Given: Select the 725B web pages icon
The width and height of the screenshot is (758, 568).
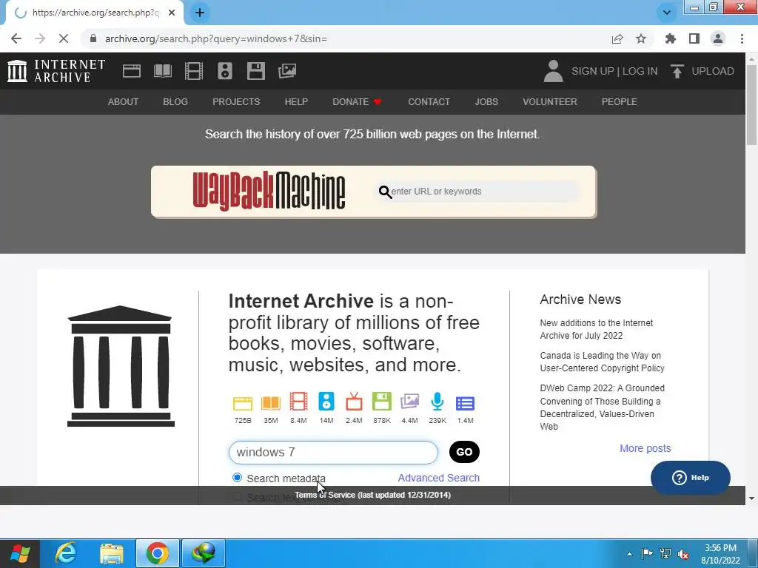Looking at the screenshot, I should [243, 403].
